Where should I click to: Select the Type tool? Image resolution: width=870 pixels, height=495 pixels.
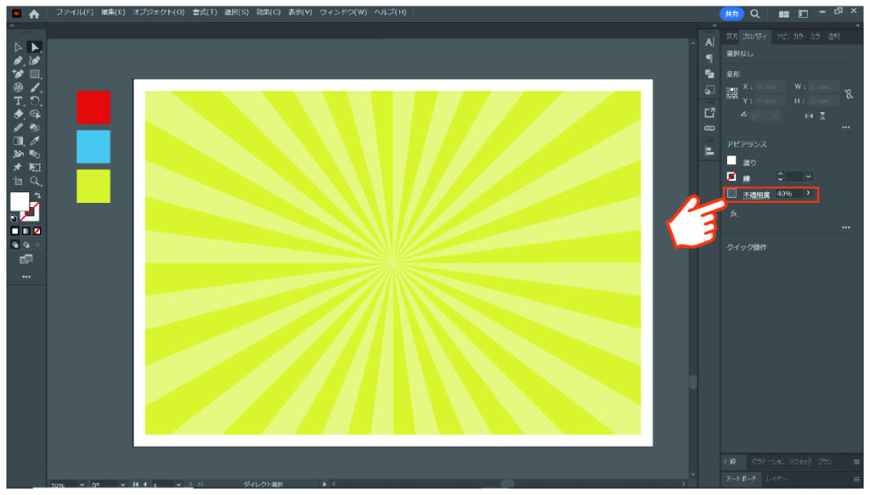pos(18,101)
